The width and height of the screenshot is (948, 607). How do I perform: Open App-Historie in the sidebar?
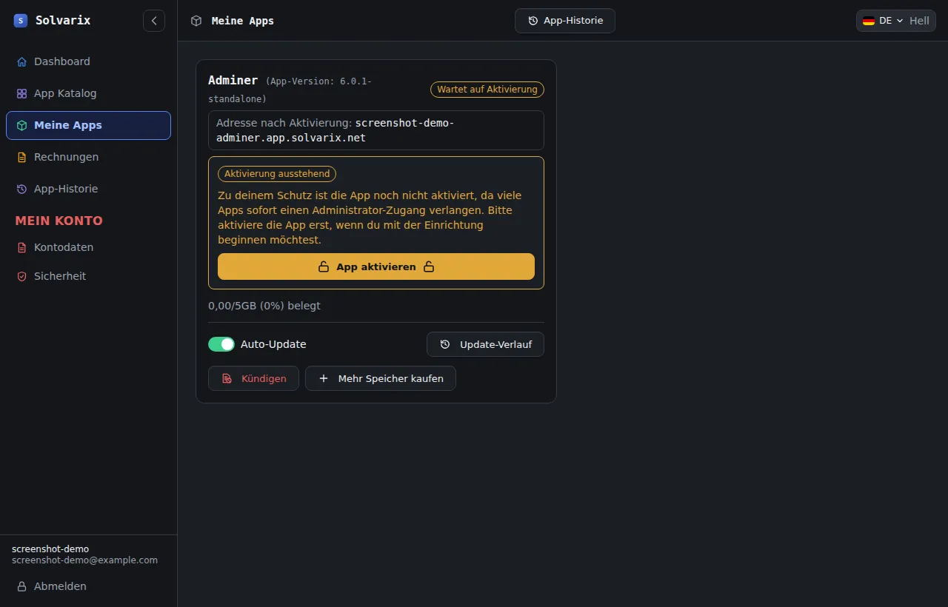tap(89, 189)
